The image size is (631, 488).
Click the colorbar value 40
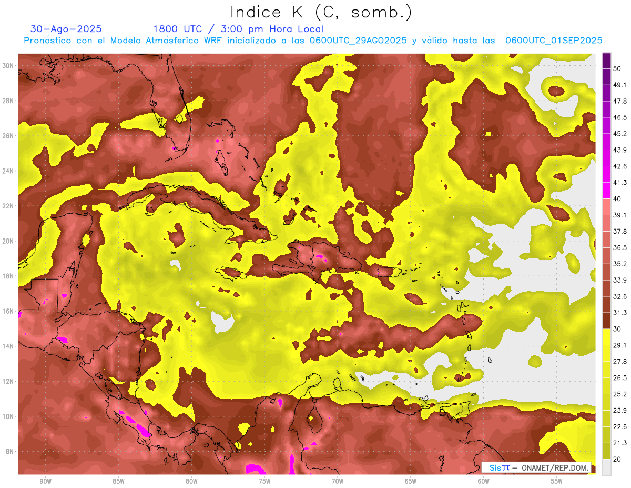point(617,199)
